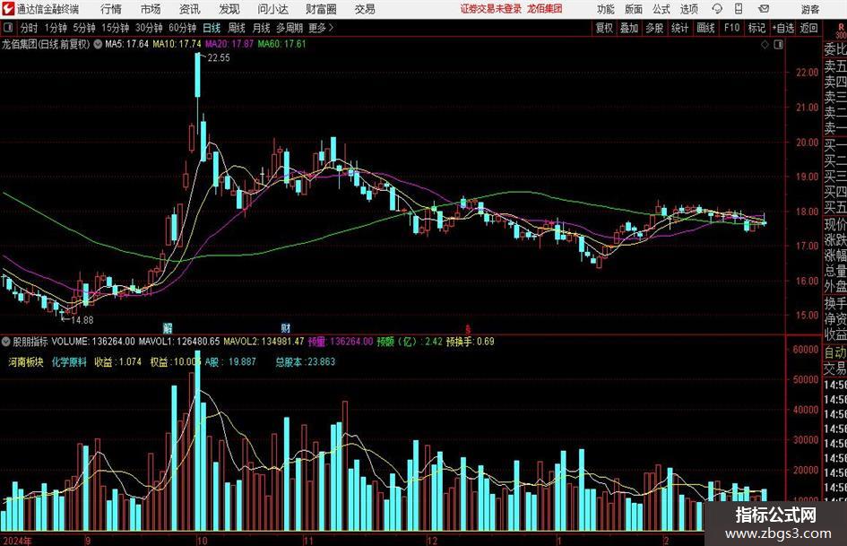Viewport: 847px width, 546px height.
Task: Click the 自动 button in right panel
Action: tap(835, 352)
